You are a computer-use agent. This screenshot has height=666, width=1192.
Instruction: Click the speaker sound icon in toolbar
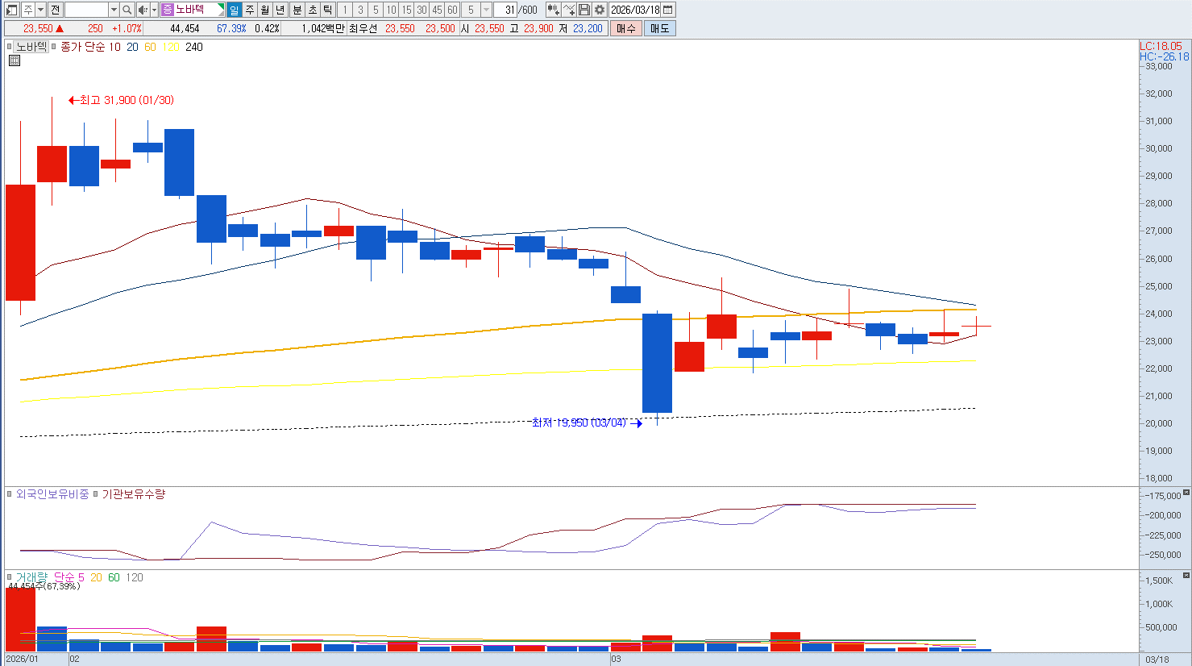tap(143, 10)
